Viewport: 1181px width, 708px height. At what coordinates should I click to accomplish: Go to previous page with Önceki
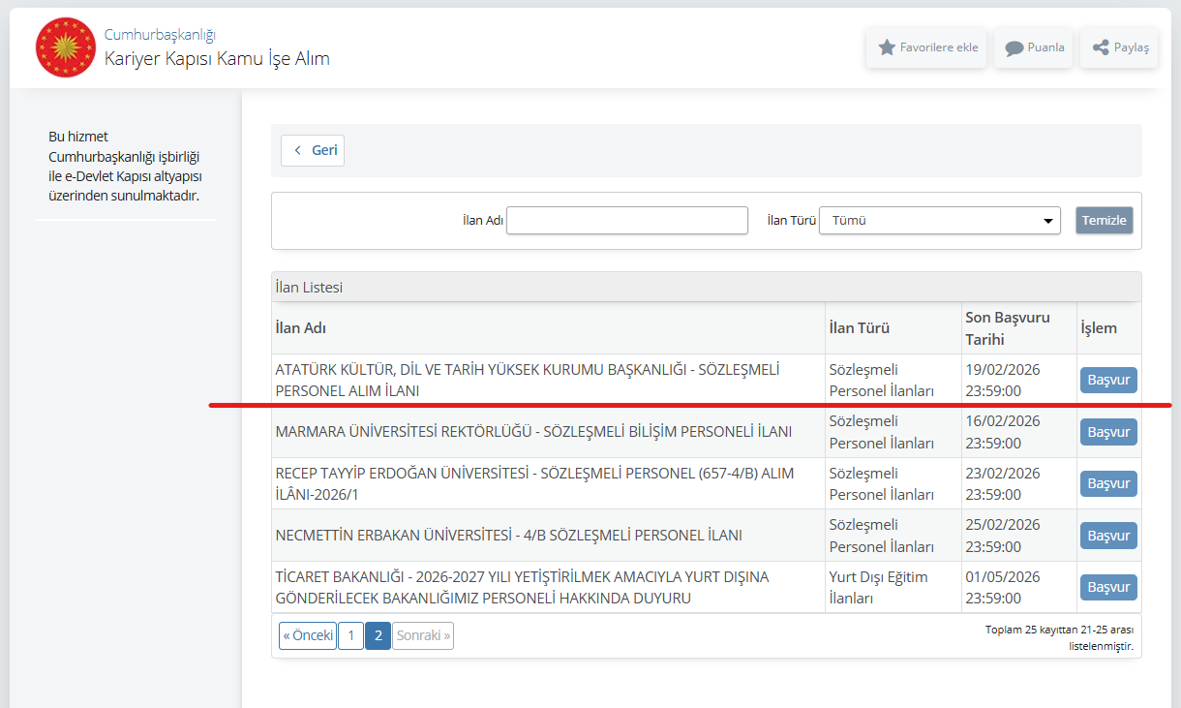click(308, 636)
